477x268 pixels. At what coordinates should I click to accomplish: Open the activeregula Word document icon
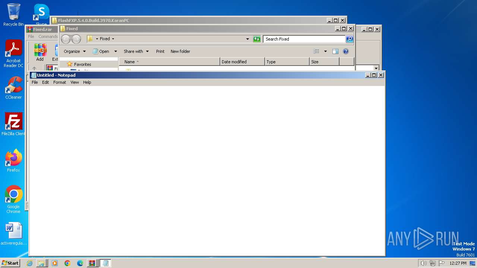(x=13, y=234)
